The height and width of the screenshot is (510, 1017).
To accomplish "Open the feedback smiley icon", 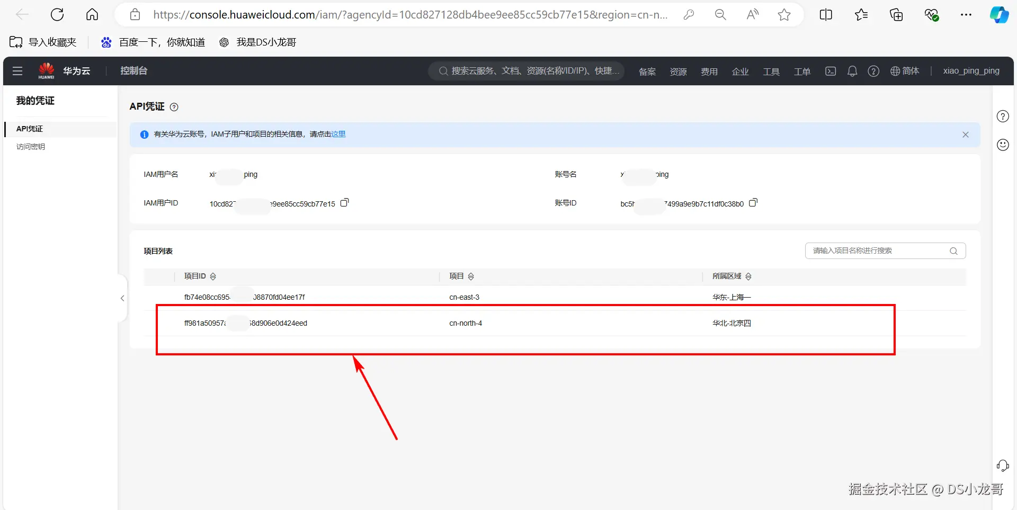I will pos(1003,145).
